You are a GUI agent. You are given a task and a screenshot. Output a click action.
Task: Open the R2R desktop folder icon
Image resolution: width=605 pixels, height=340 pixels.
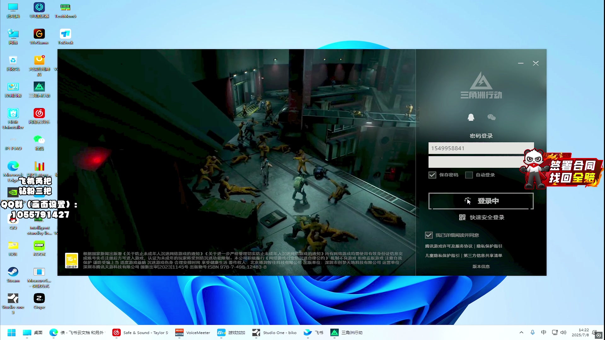(x=13, y=248)
